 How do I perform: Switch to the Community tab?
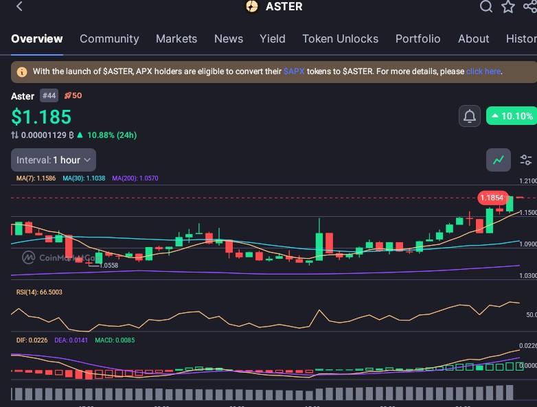(109, 39)
